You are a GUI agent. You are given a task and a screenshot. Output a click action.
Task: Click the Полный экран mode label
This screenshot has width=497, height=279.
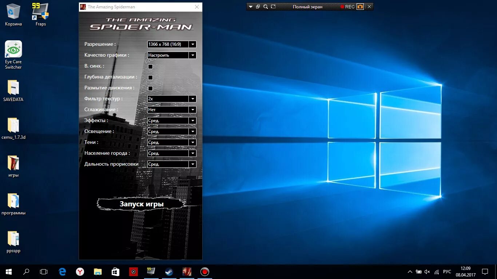point(307,7)
